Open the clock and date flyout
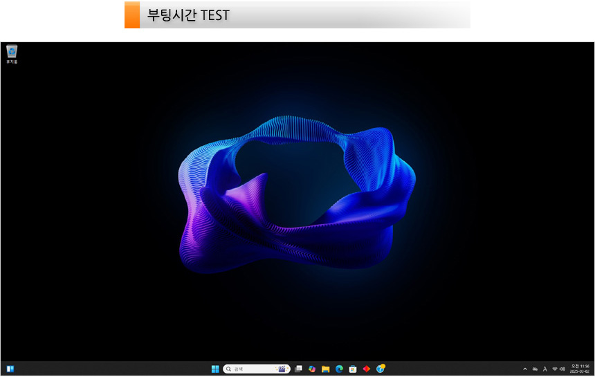The width and height of the screenshot is (595, 379). click(x=579, y=369)
